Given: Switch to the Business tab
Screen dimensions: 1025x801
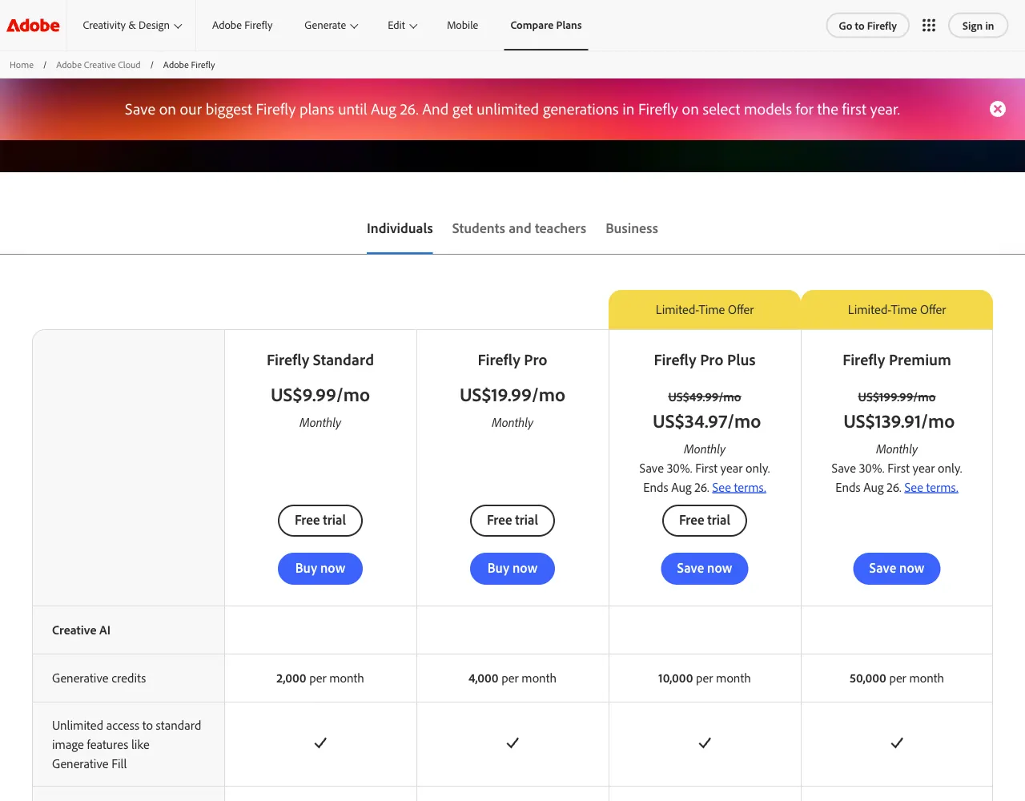Looking at the screenshot, I should click(x=632, y=228).
